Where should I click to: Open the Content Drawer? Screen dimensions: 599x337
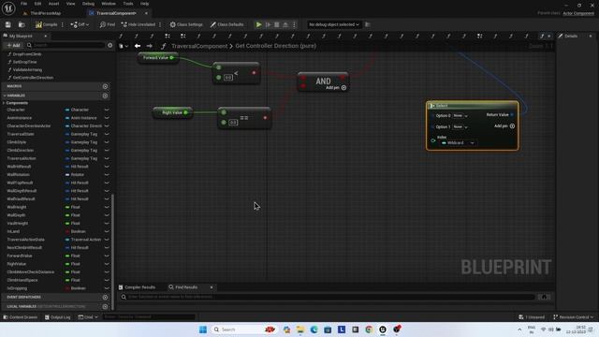click(x=21, y=317)
